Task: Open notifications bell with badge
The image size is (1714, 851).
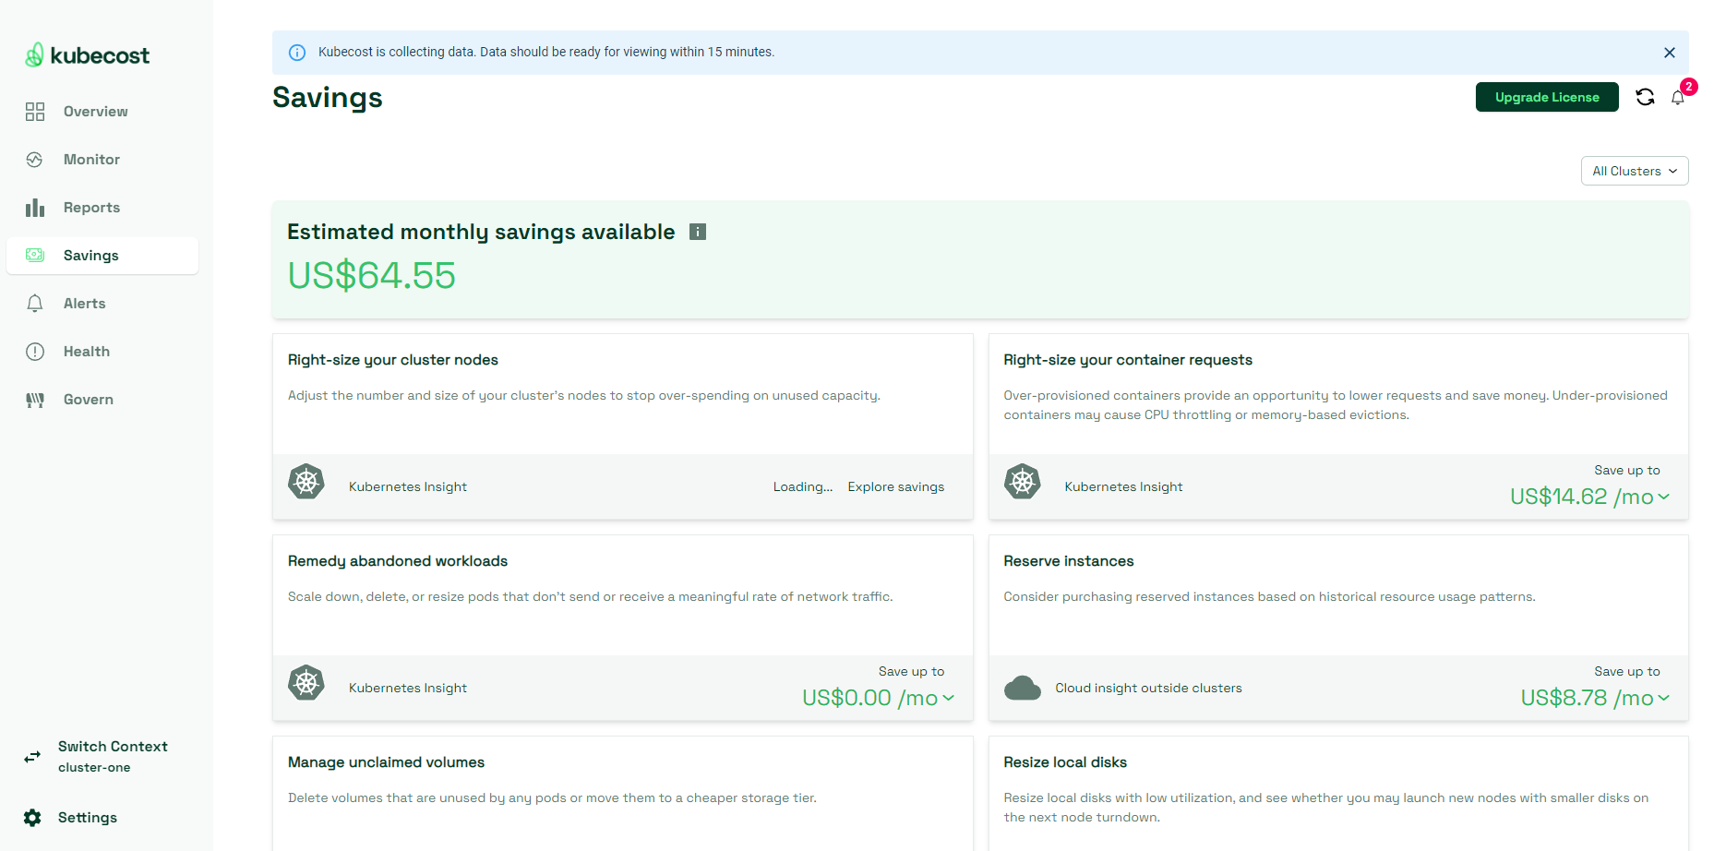Action: coord(1679,97)
